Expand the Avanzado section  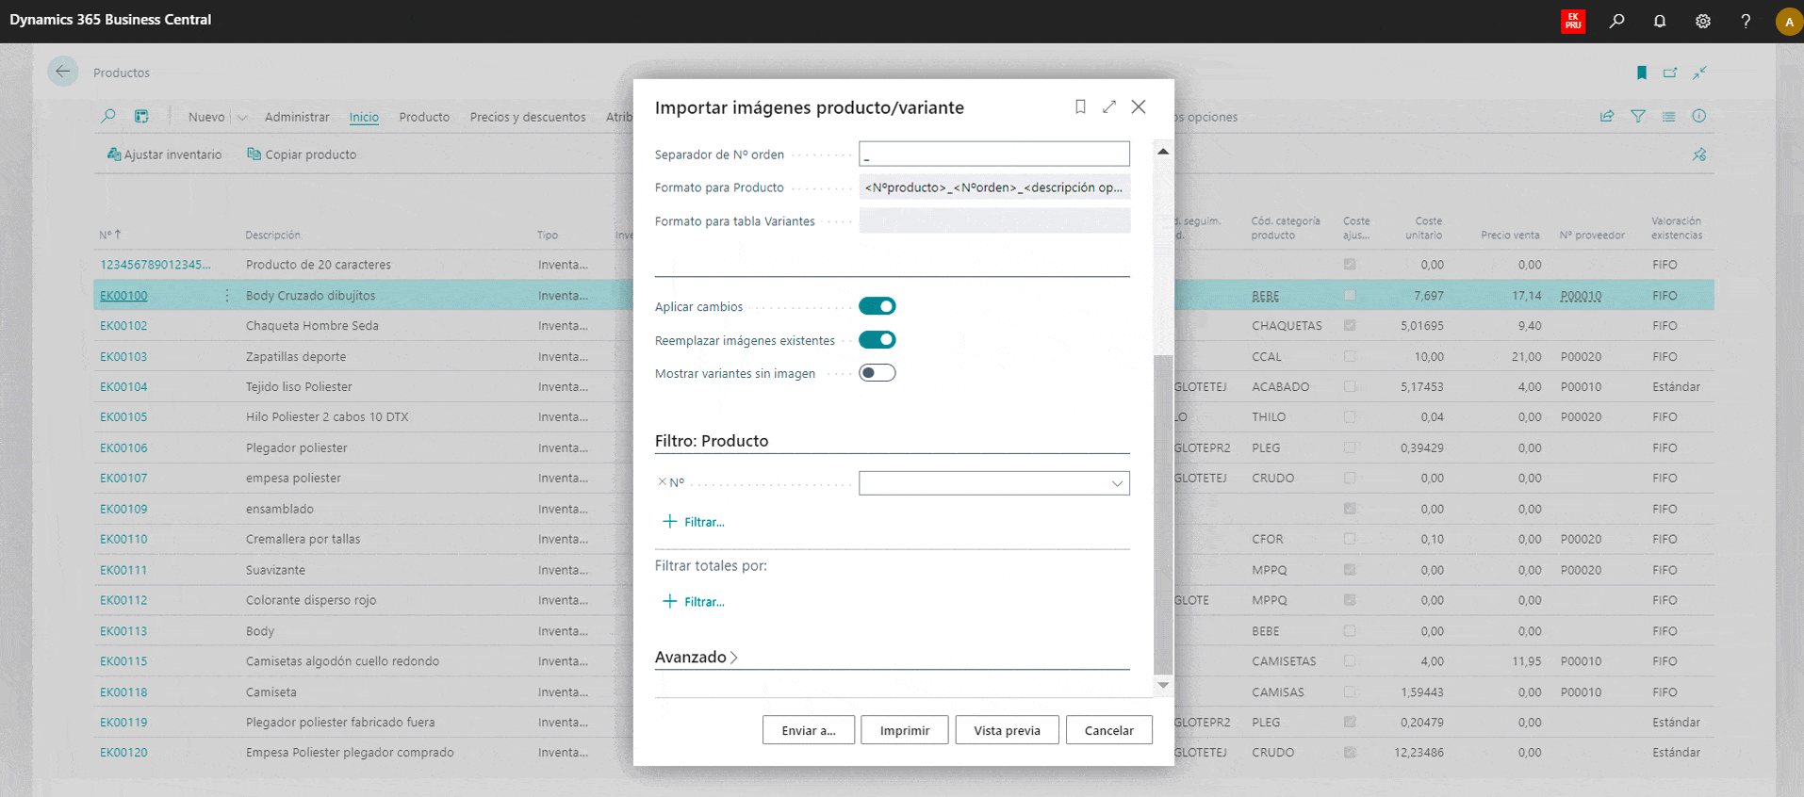(696, 657)
